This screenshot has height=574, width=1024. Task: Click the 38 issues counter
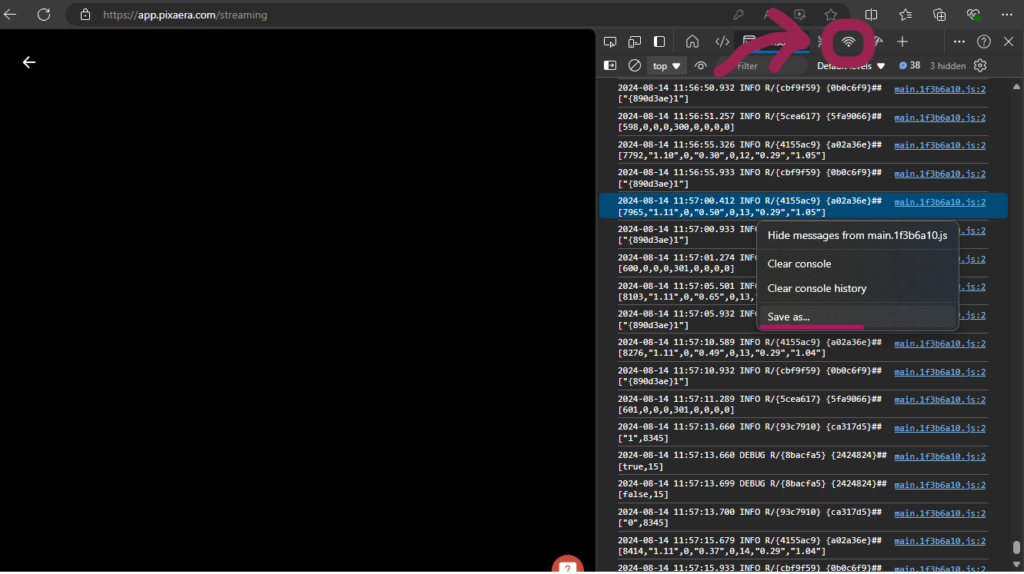click(909, 66)
